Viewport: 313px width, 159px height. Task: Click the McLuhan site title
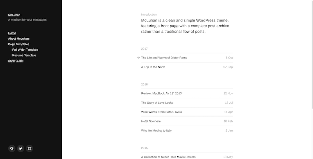(x=14, y=15)
